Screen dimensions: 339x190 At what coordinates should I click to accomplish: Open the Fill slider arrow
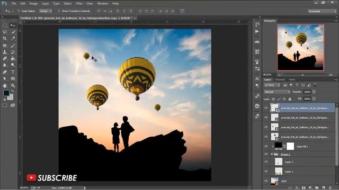tap(314, 99)
